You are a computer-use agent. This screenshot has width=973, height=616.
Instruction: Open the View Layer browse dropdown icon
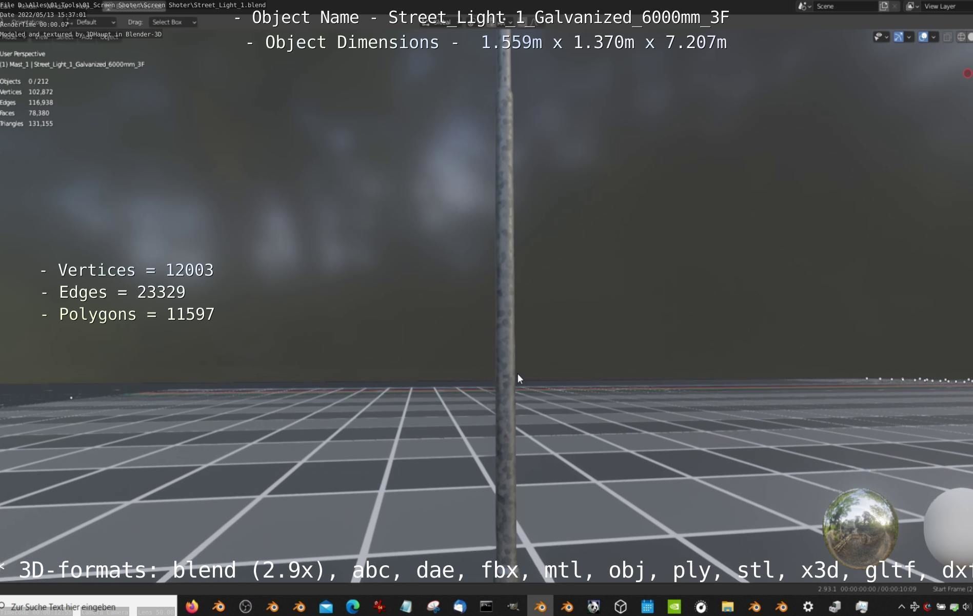click(912, 6)
